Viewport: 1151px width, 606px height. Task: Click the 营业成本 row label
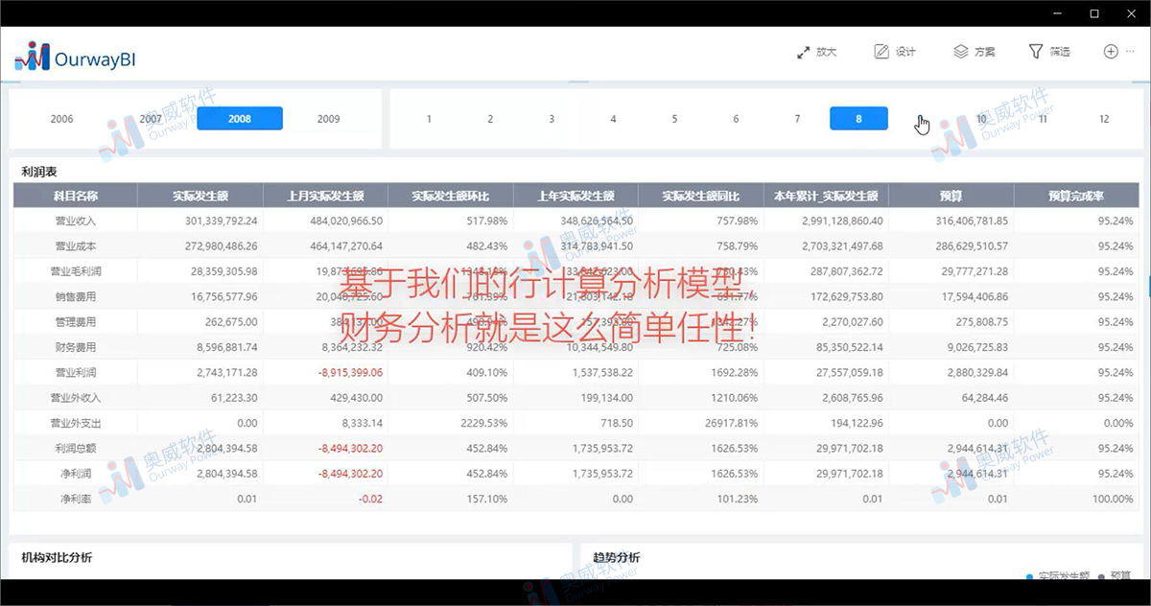tap(77, 246)
